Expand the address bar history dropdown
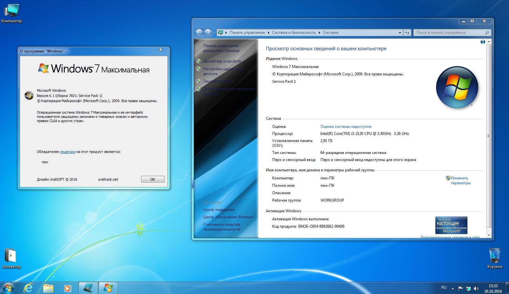Screen dimensions: 509x294 (400, 33)
